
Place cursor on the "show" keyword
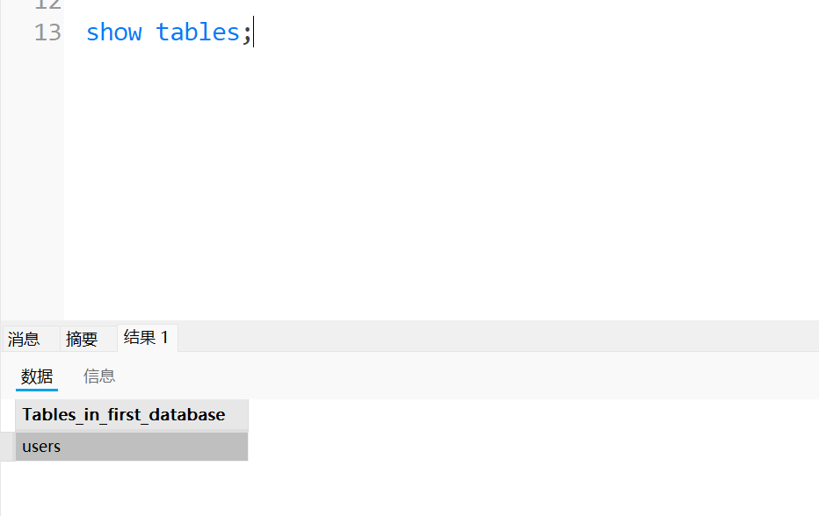click(x=114, y=32)
